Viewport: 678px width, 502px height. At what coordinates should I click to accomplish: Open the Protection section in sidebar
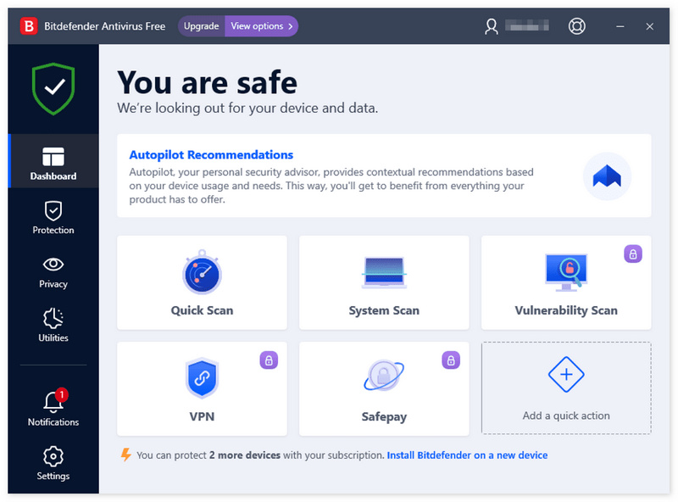click(53, 218)
